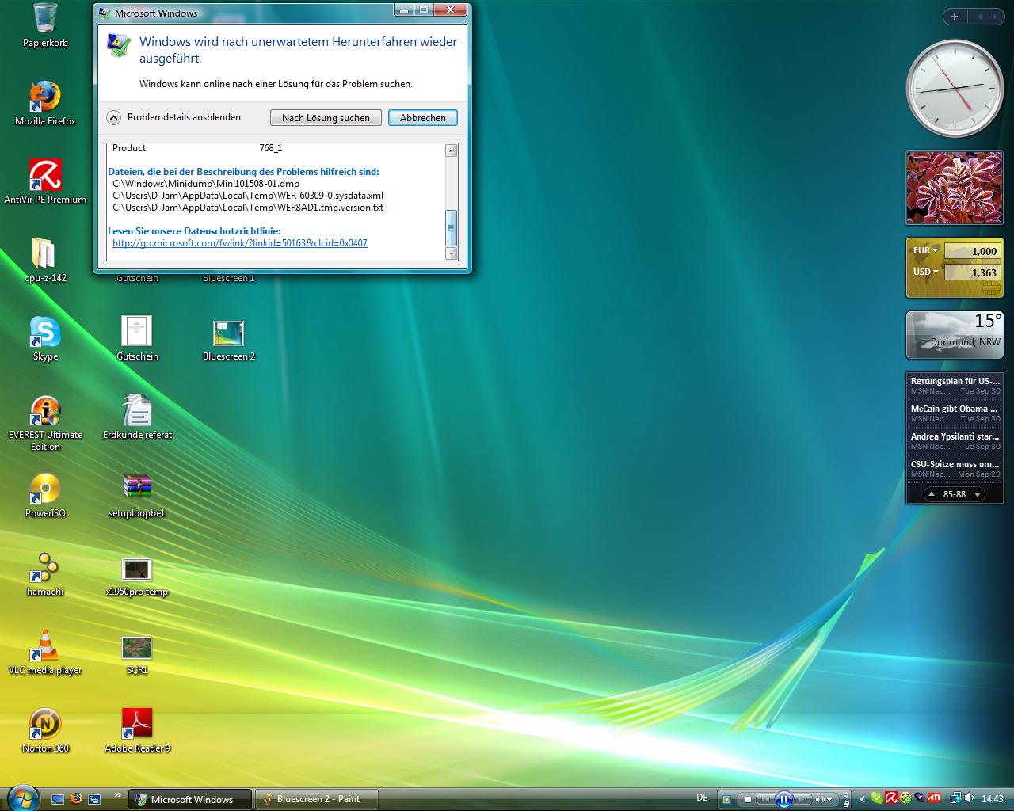Image resolution: width=1014 pixels, height=811 pixels.
Task: Open the hamachi shortcut
Action: tap(45, 573)
